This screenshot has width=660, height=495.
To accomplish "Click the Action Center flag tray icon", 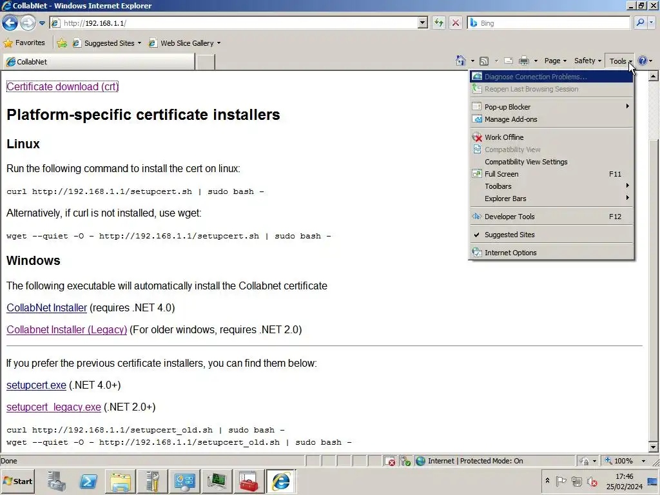I will tap(561, 481).
